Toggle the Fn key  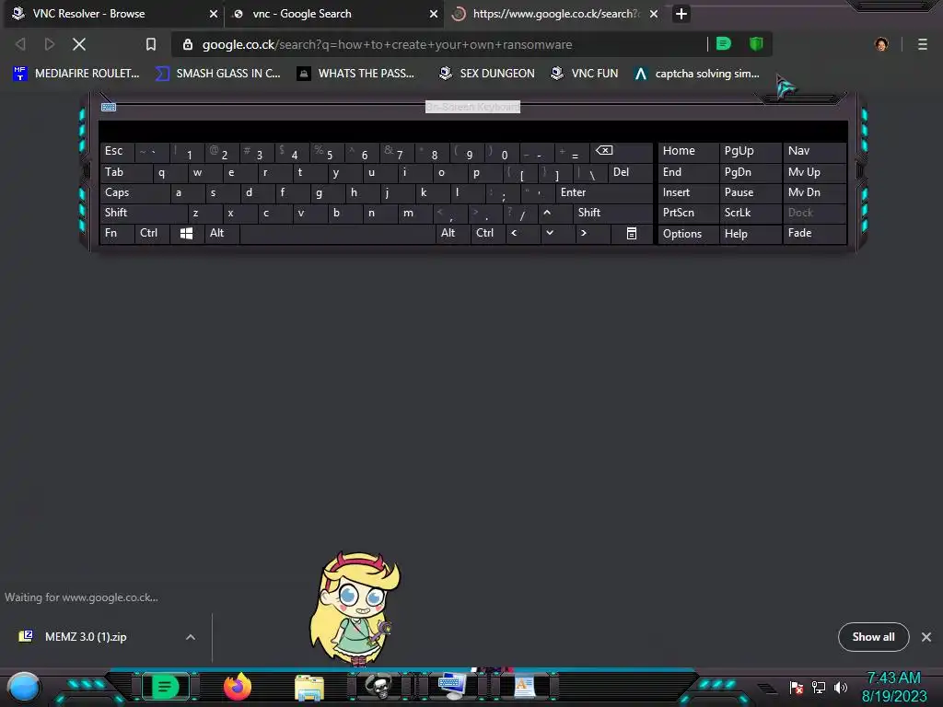[x=117, y=233]
